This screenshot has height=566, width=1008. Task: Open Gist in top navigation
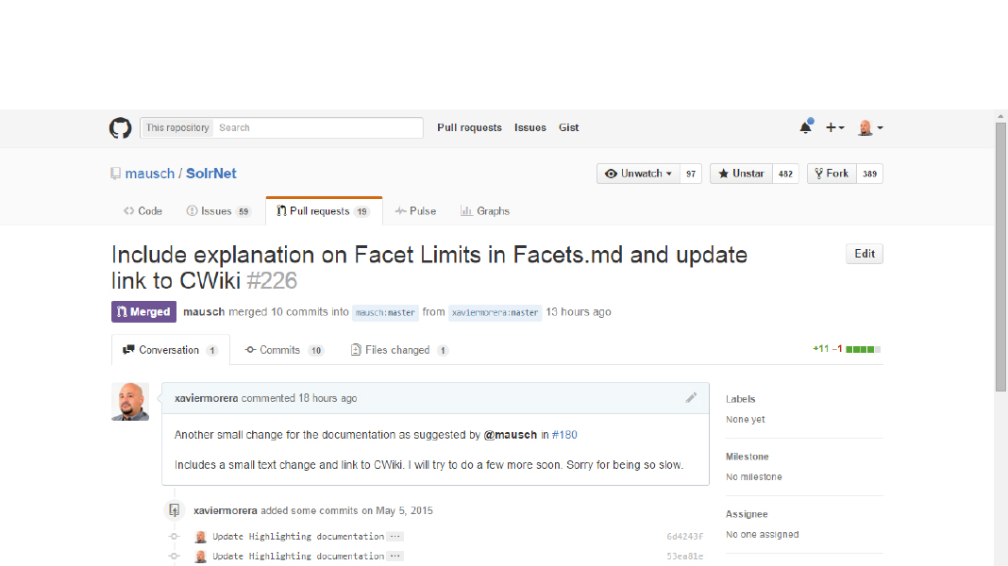[568, 128]
